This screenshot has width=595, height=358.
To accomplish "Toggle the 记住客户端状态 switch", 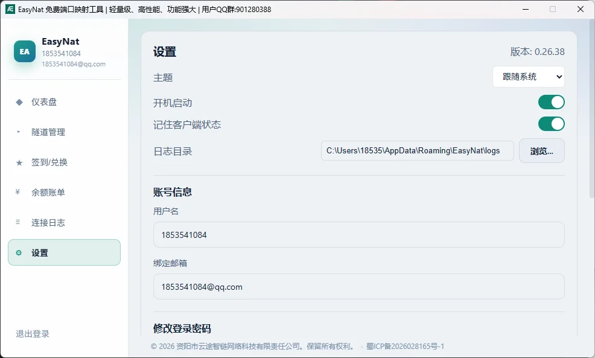I will [551, 124].
